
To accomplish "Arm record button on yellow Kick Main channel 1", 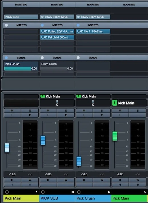I will pyautogui.click(x=30, y=185).
